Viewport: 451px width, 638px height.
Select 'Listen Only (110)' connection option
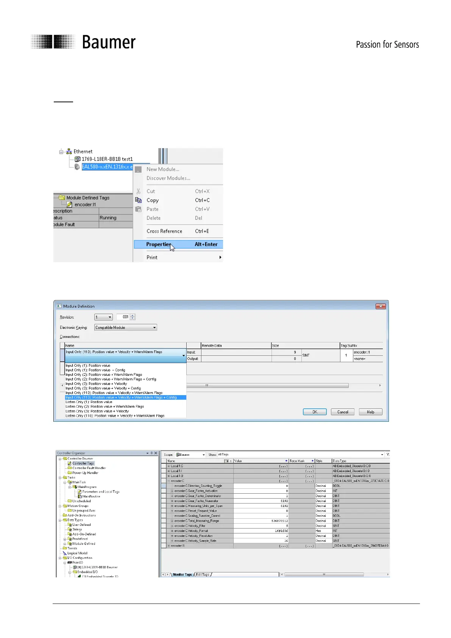tap(115, 416)
